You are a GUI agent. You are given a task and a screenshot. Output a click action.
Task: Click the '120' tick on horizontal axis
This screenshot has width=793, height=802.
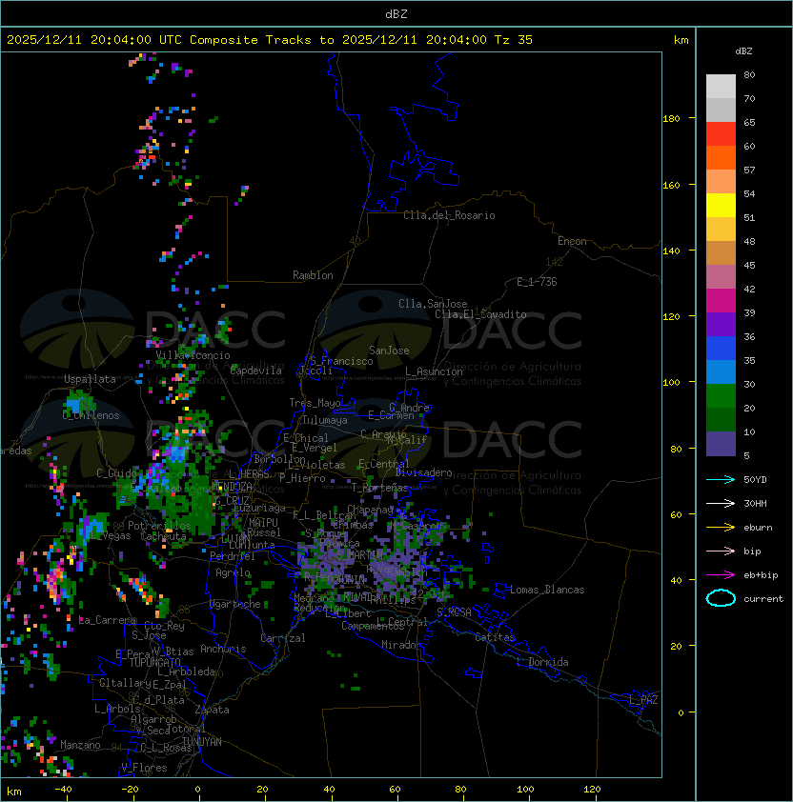click(x=592, y=790)
